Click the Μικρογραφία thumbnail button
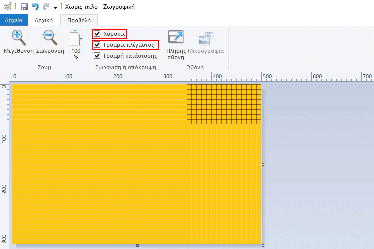This screenshot has height=249, width=374. pyautogui.click(x=206, y=43)
